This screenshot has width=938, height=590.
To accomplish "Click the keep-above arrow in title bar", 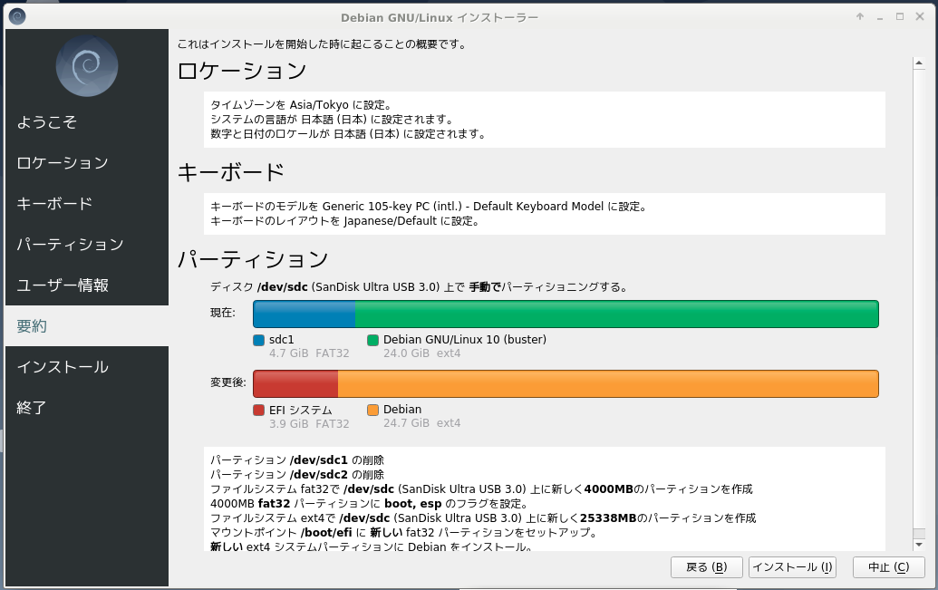I will tap(859, 16).
